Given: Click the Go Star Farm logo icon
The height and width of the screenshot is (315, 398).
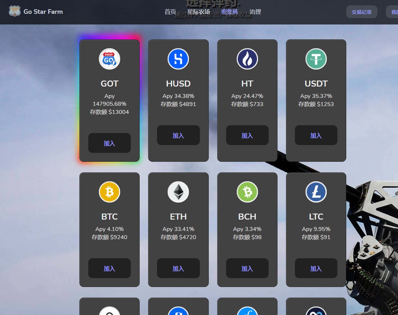Looking at the screenshot, I should tap(15, 11).
